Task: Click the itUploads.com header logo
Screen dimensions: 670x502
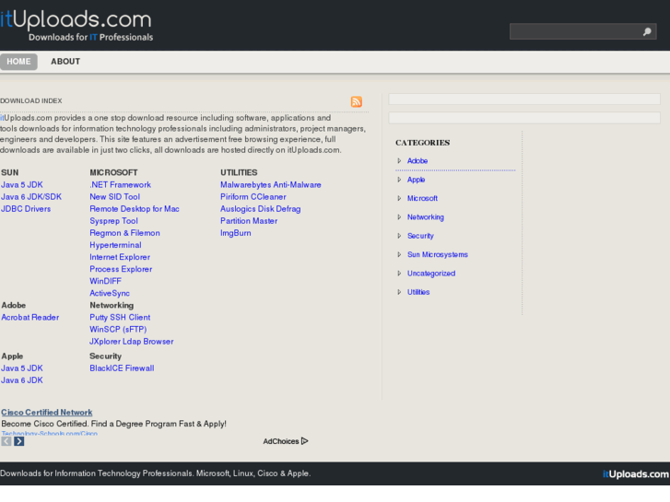Action: coord(76,25)
